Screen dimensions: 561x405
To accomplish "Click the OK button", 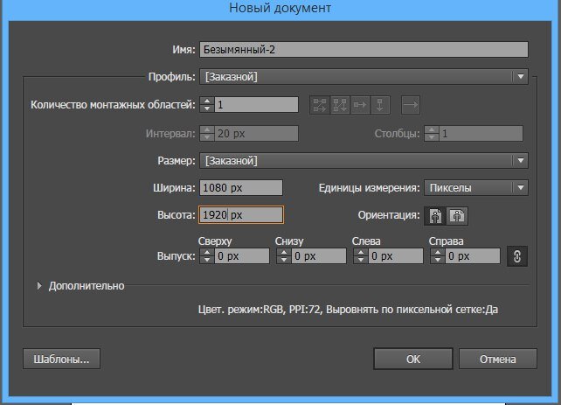I will tap(413, 359).
